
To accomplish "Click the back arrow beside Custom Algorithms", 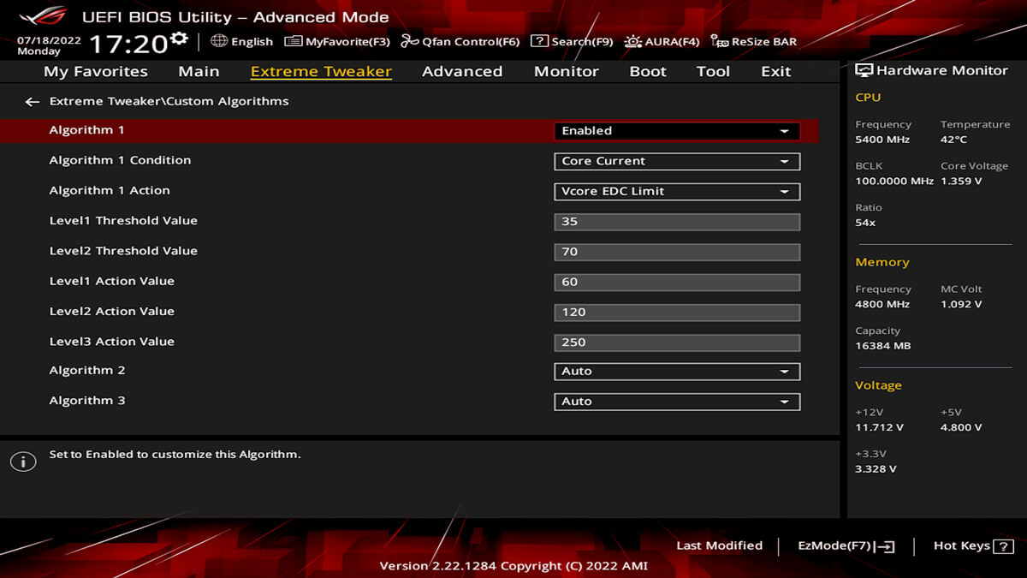I will (32, 102).
